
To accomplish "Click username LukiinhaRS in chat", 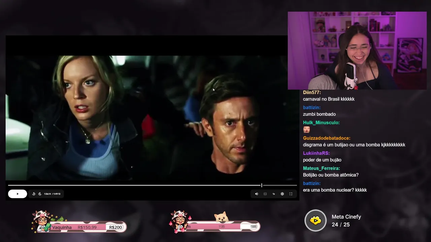I will [x=316, y=153].
